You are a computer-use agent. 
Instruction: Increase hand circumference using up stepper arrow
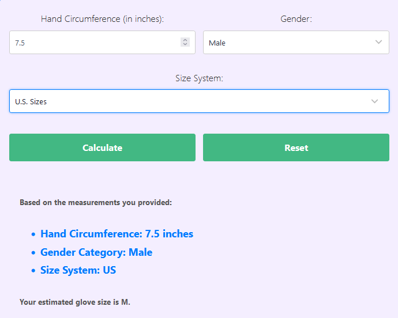185,40
